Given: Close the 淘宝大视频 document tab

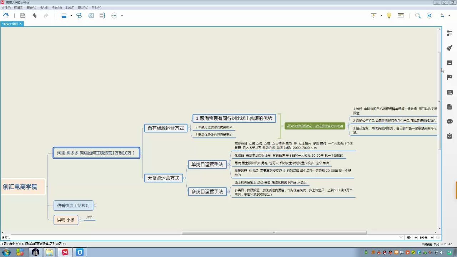Looking at the screenshot, I should (21, 24).
